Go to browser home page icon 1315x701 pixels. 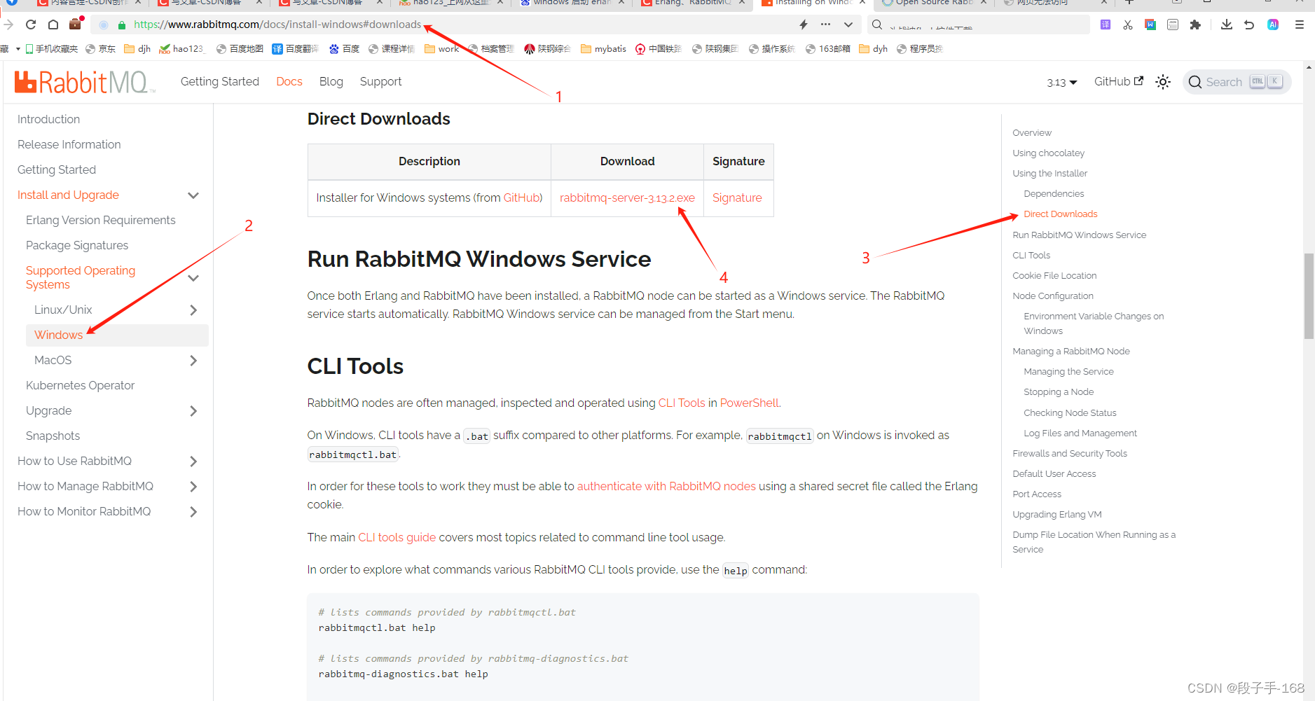pos(53,25)
